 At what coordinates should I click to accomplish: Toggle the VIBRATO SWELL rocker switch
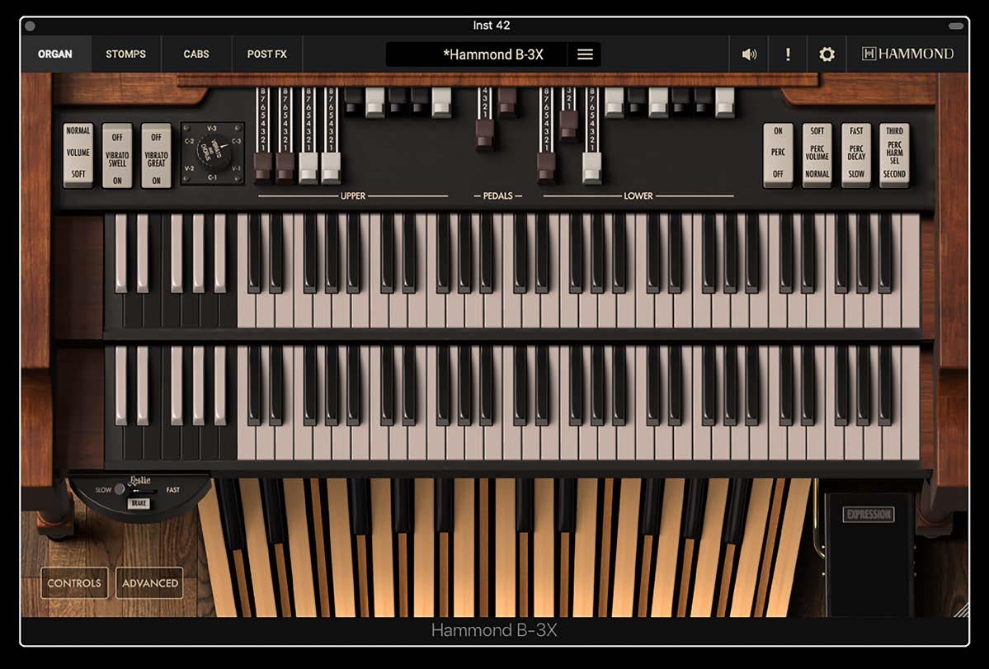117,154
